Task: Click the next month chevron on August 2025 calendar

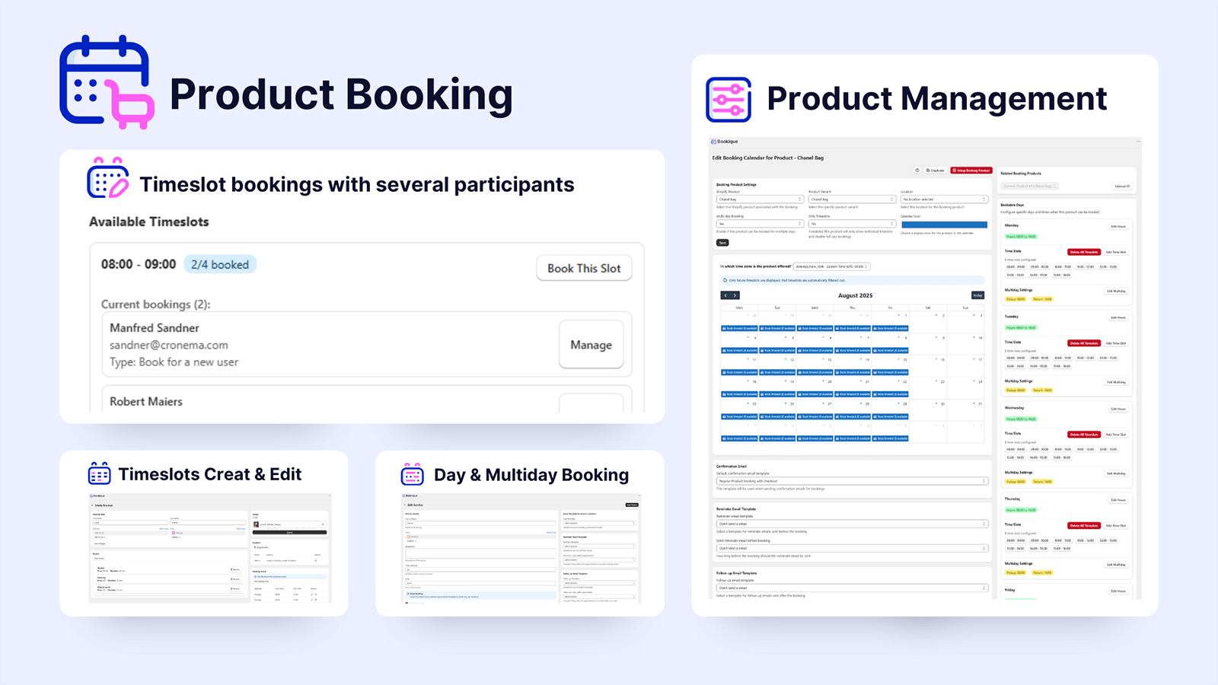Action: (x=734, y=295)
